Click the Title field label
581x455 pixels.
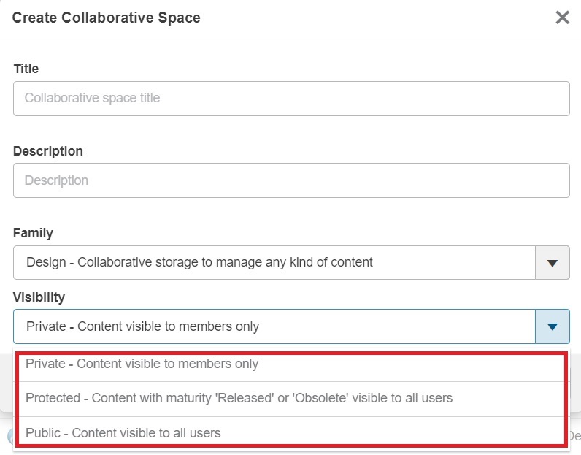point(26,69)
